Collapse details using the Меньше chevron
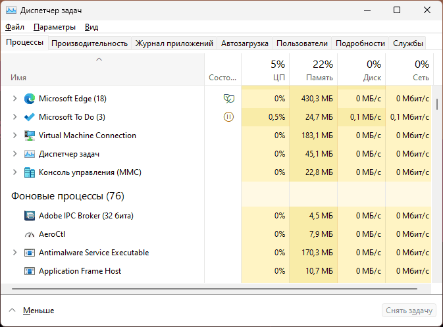 tap(12, 311)
